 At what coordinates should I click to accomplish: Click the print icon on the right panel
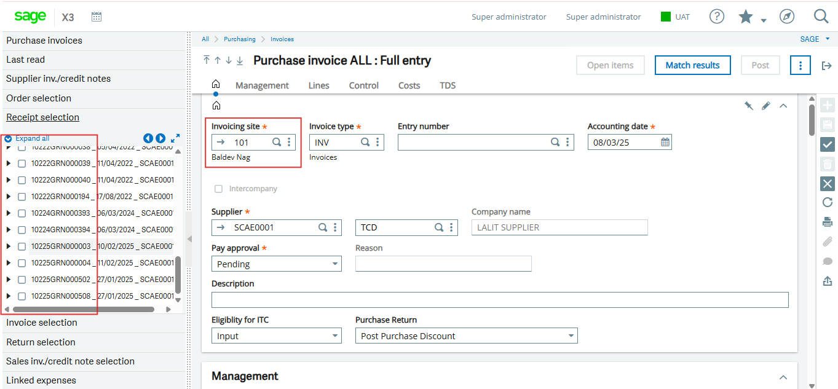point(827,222)
